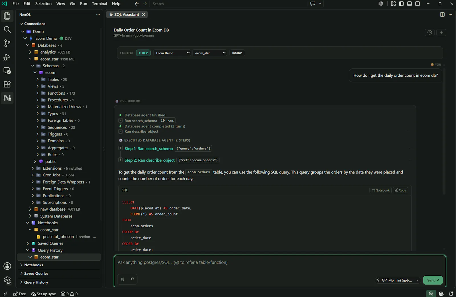Open the Search view in activity bar

[7, 29]
